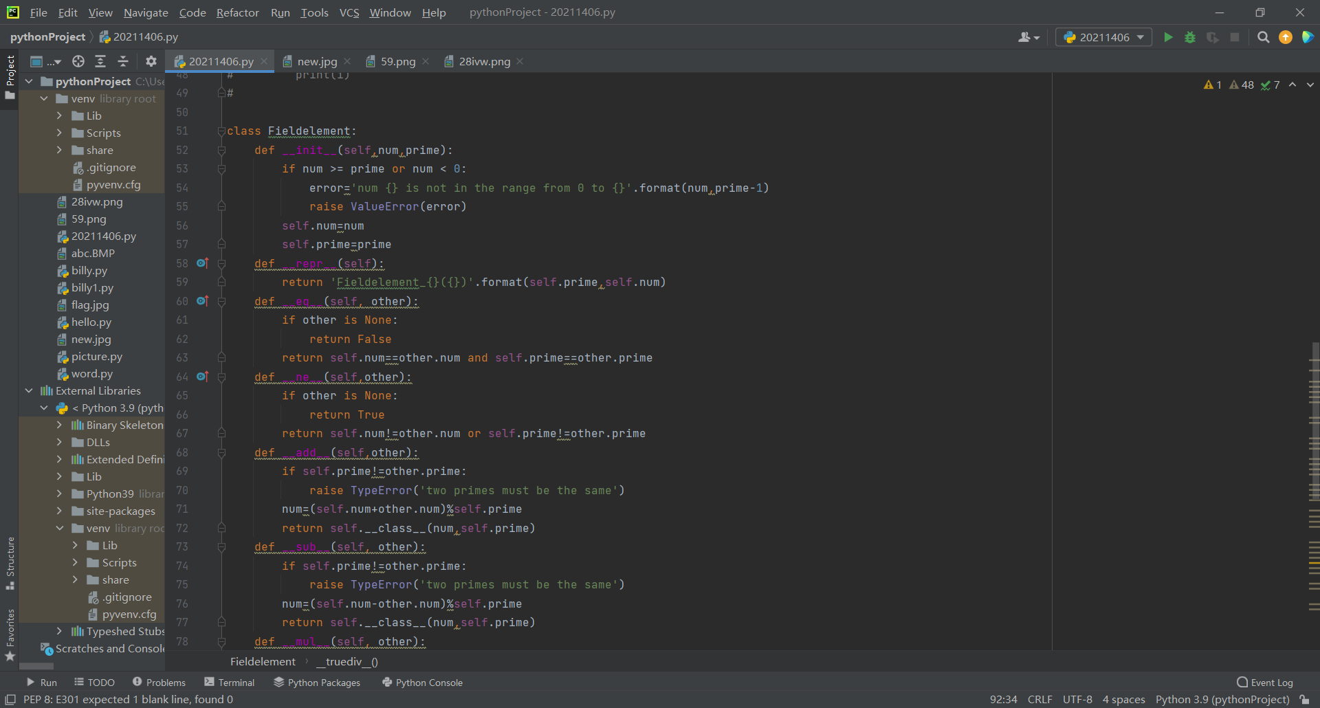Click the orange IDE update arrow icon
This screenshot has width=1320, height=708.
click(1286, 37)
